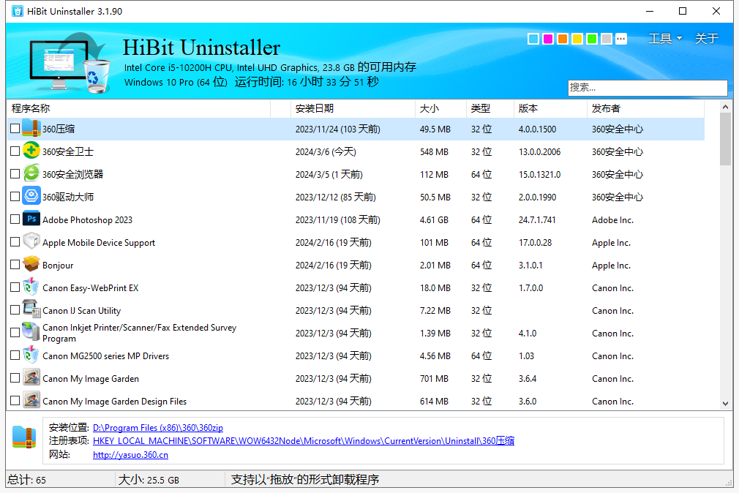Open more colors with the ellipsis swatch
The image size is (739, 493).
pos(621,39)
